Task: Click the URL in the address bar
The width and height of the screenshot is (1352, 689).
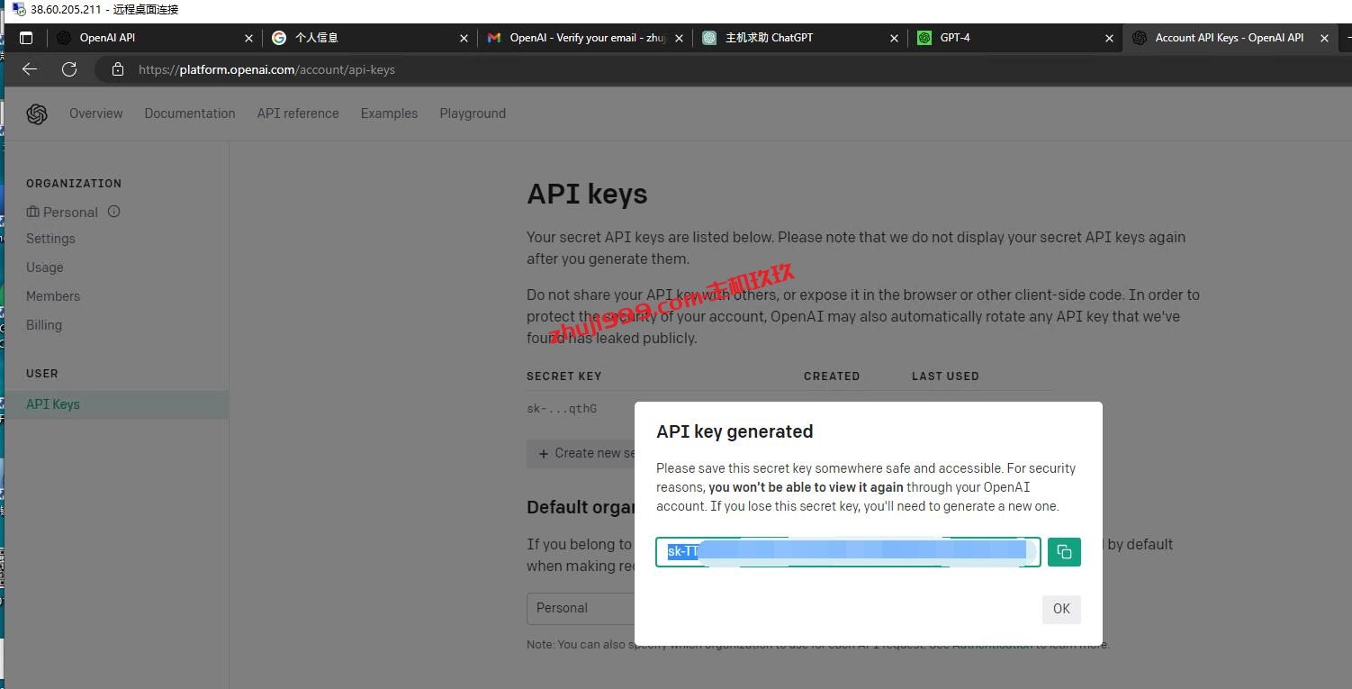Action: [266, 69]
